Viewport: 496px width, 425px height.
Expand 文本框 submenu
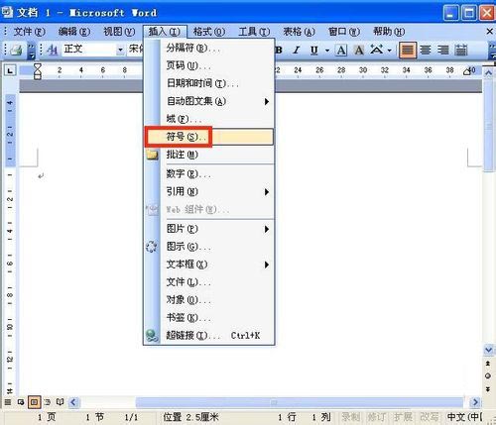(209, 265)
